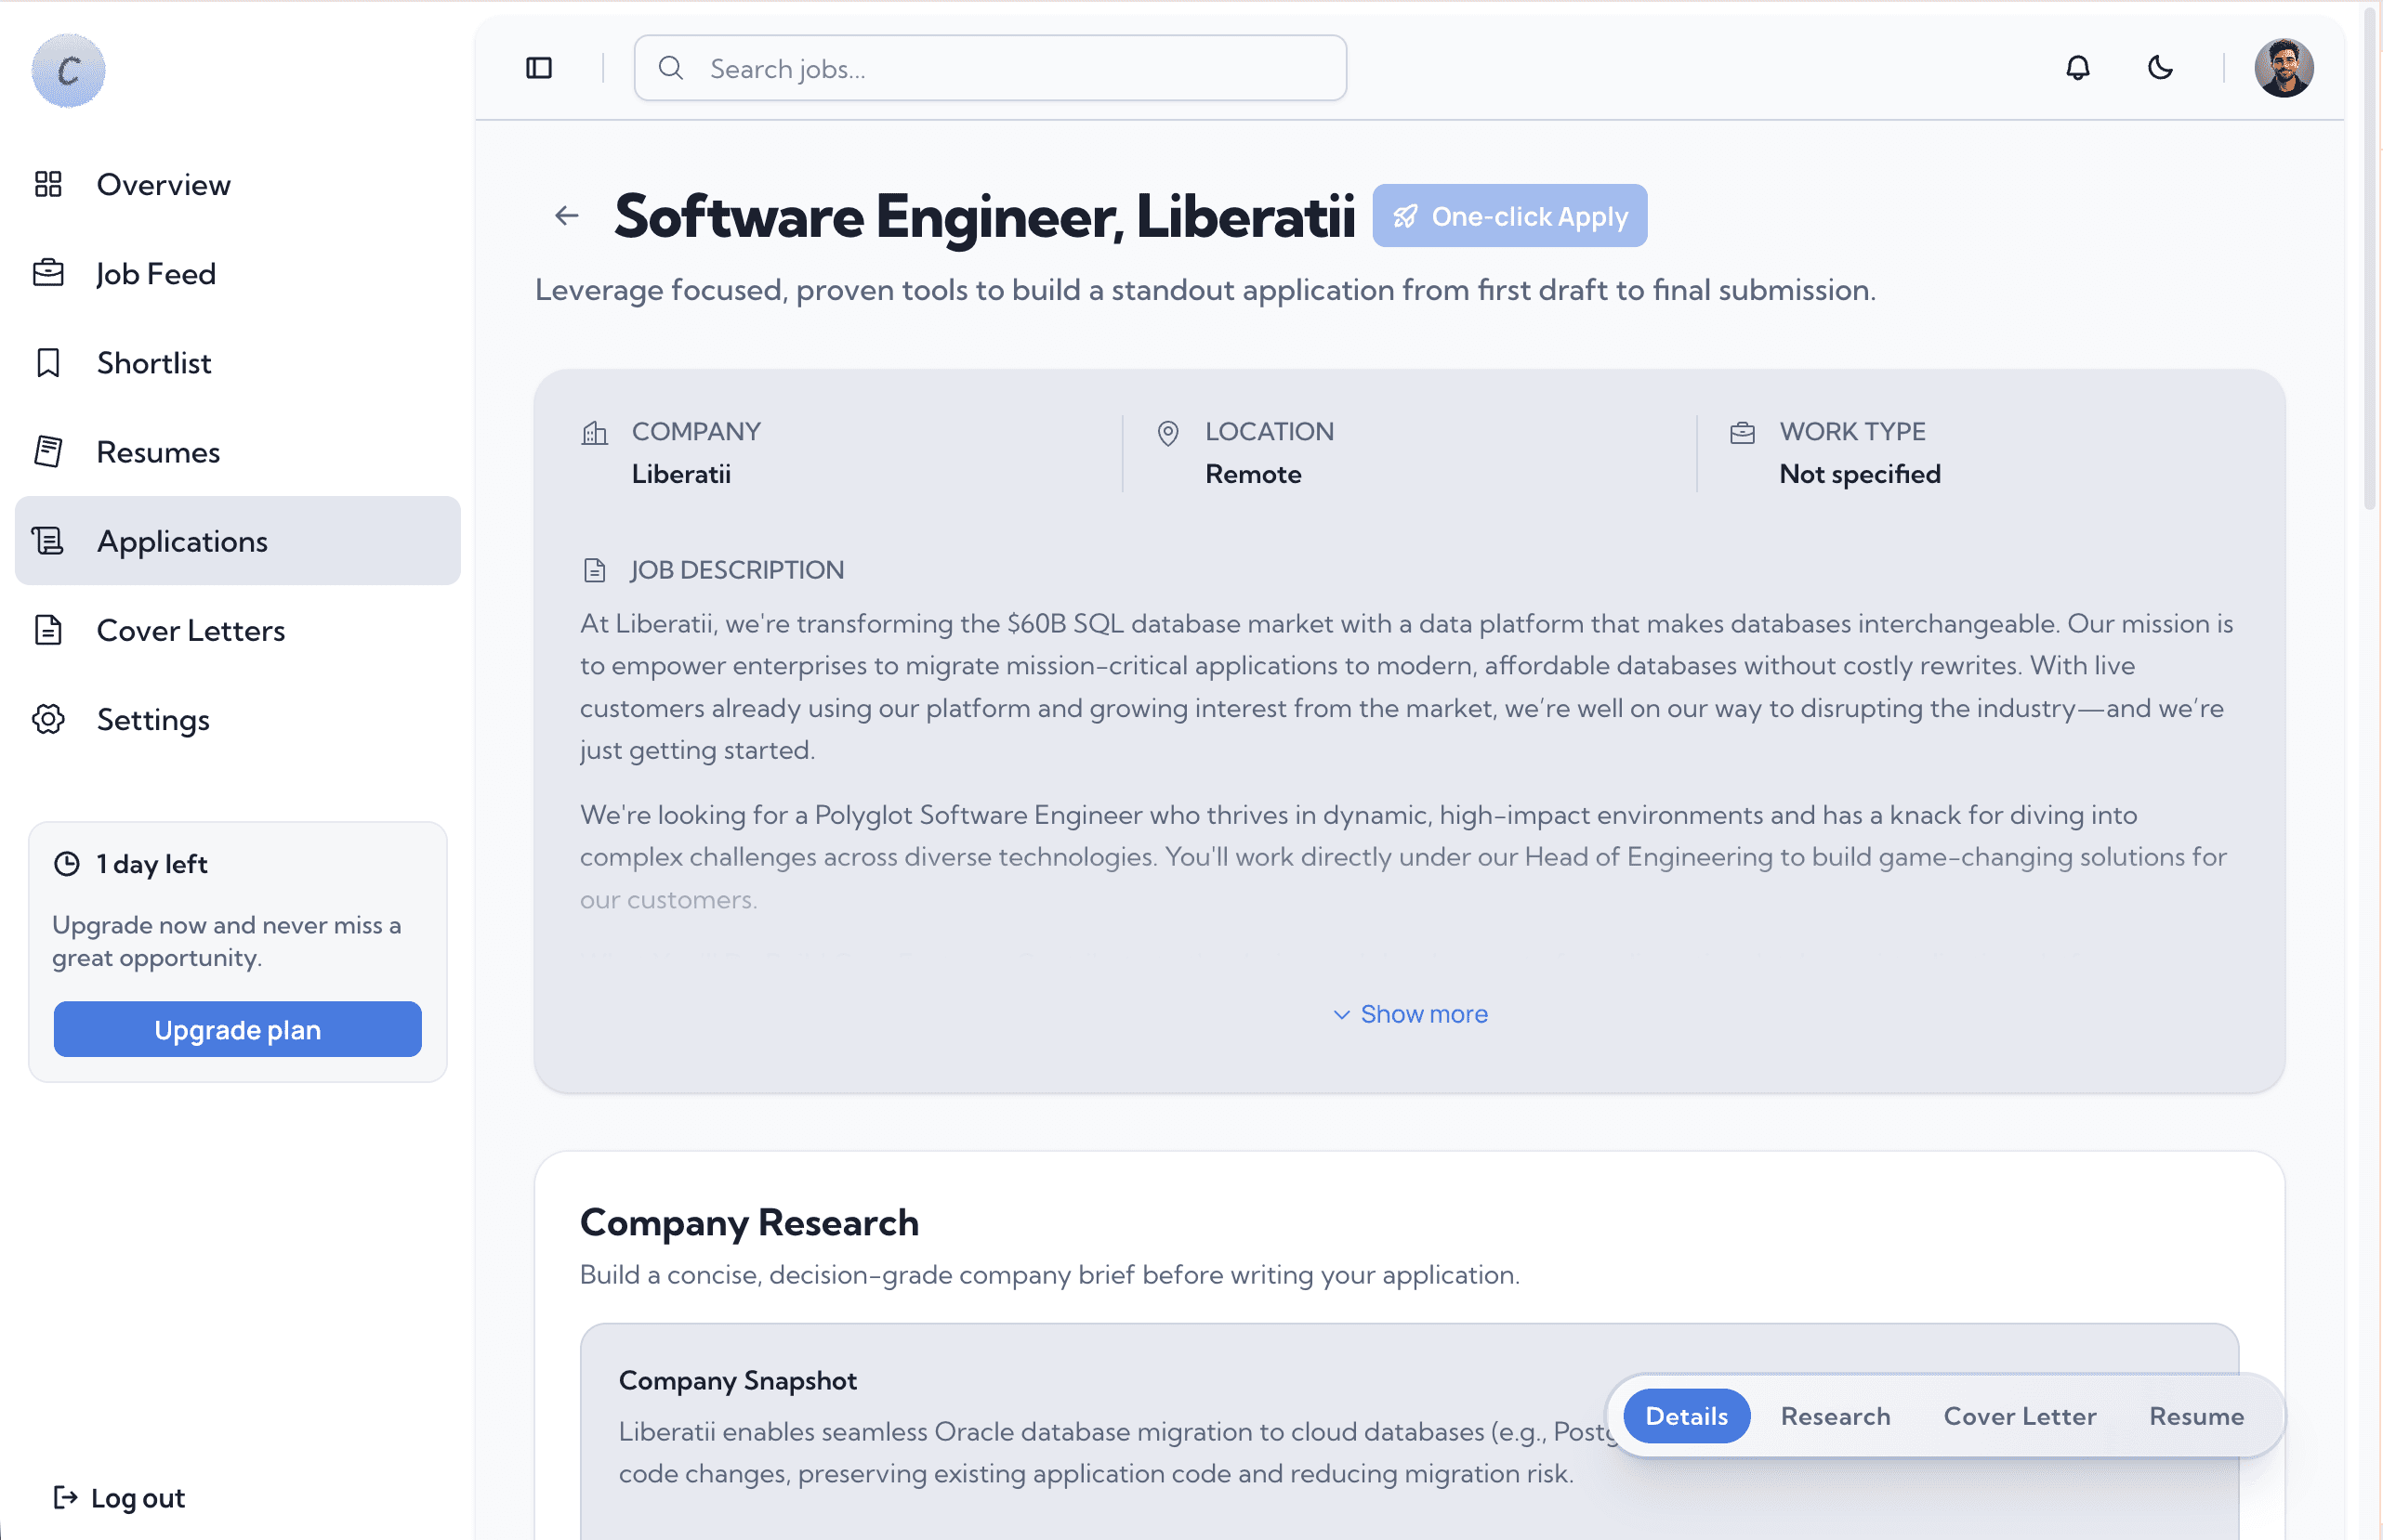Screen dimensions: 2383x1540
Task: Click the app logo in sidebar
Action: pyautogui.click(x=68, y=70)
